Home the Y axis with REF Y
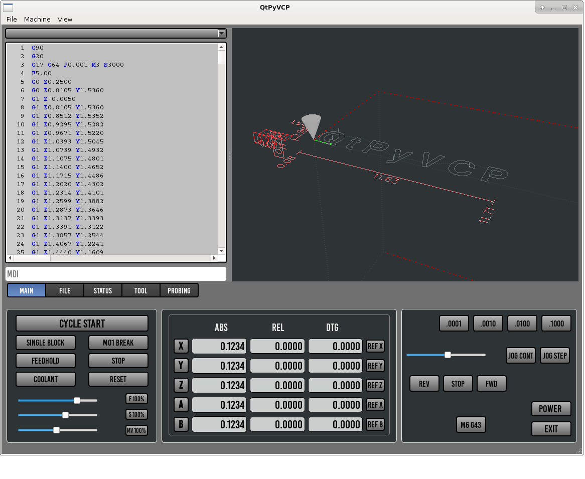585x479 pixels. (375, 366)
